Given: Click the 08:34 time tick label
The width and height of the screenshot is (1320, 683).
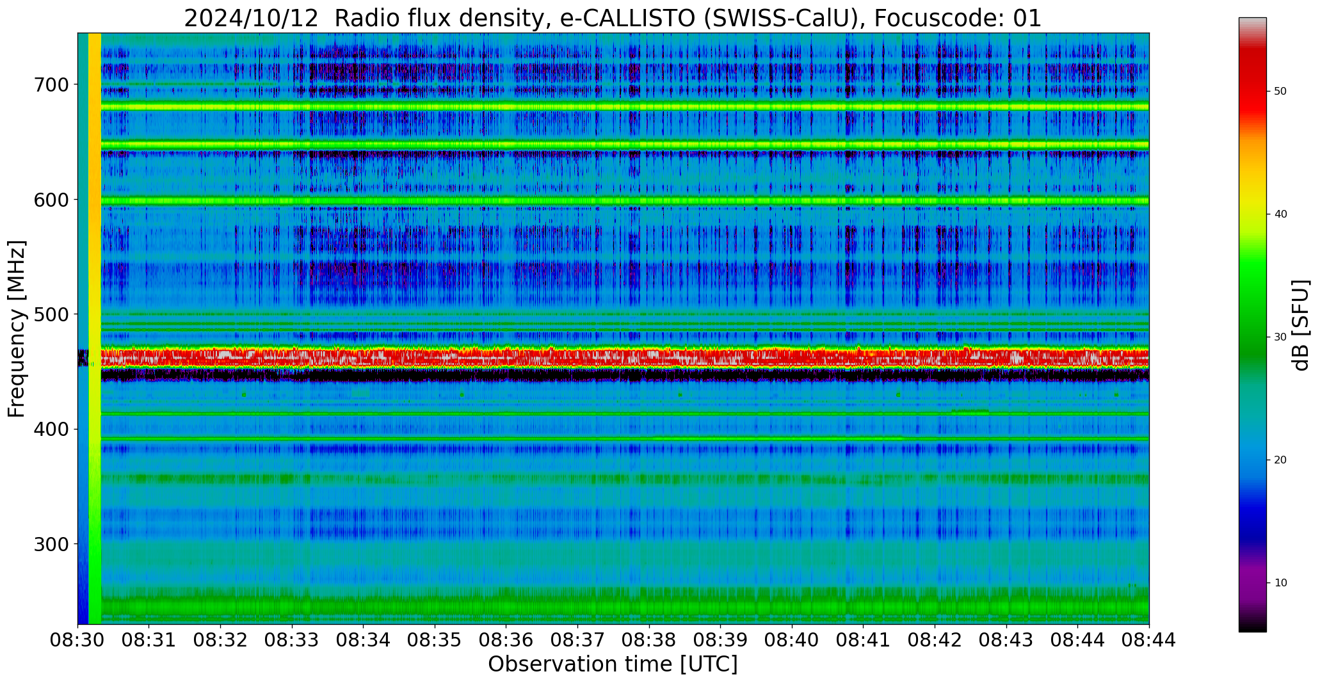Looking at the screenshot, I should coord(364,640).
